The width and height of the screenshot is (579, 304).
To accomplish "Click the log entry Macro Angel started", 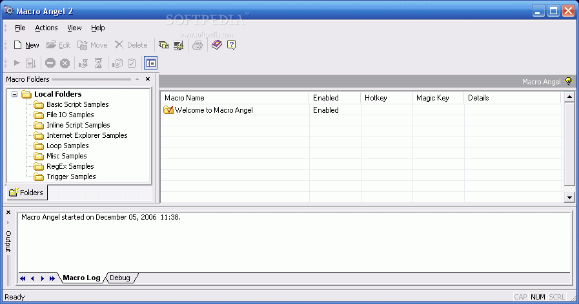I will pyautogui.click(x=101, y=217).
